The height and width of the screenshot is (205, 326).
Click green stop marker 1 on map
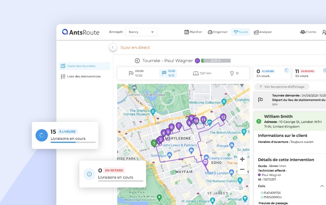(154, 143)
